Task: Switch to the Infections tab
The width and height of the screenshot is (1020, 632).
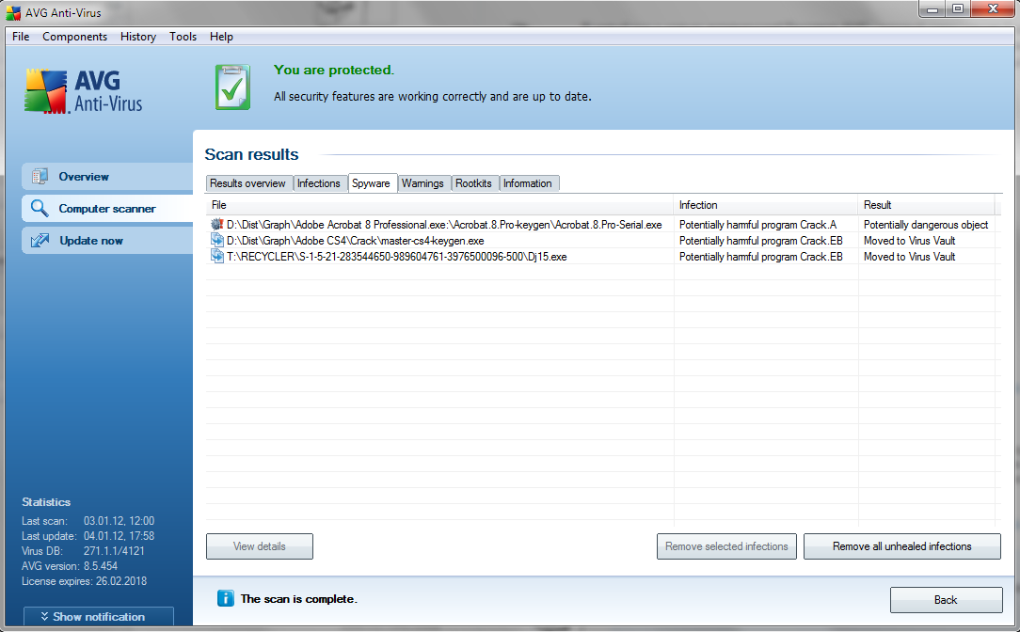Action: click(319, 183)
